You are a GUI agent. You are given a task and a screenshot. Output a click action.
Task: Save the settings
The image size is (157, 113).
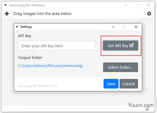111,84
